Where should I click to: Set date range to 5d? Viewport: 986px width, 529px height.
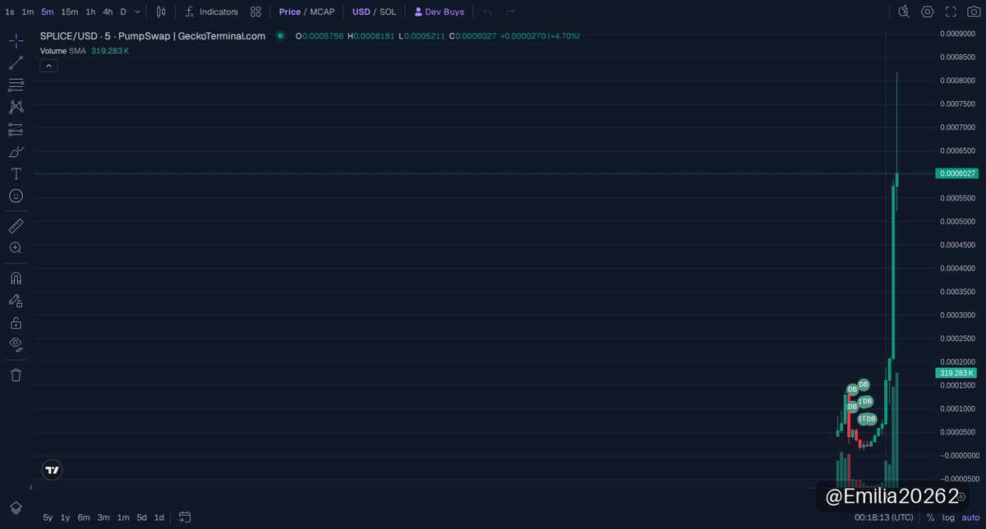pos(142,517)
